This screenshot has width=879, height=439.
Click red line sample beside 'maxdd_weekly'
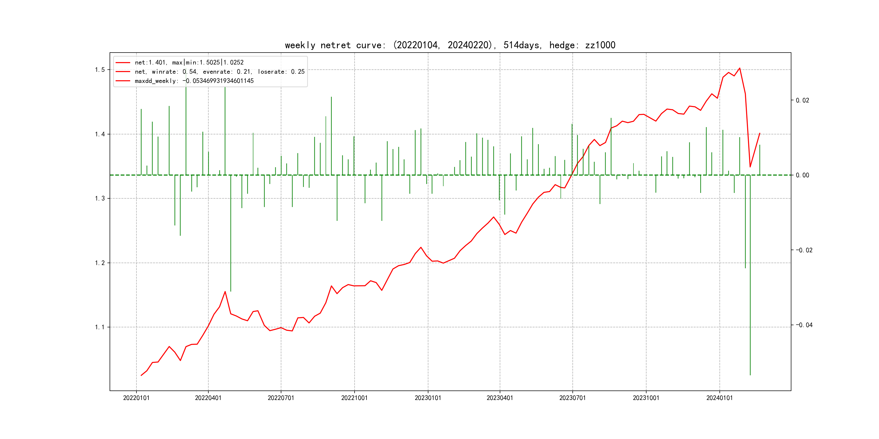pos(123,81)
